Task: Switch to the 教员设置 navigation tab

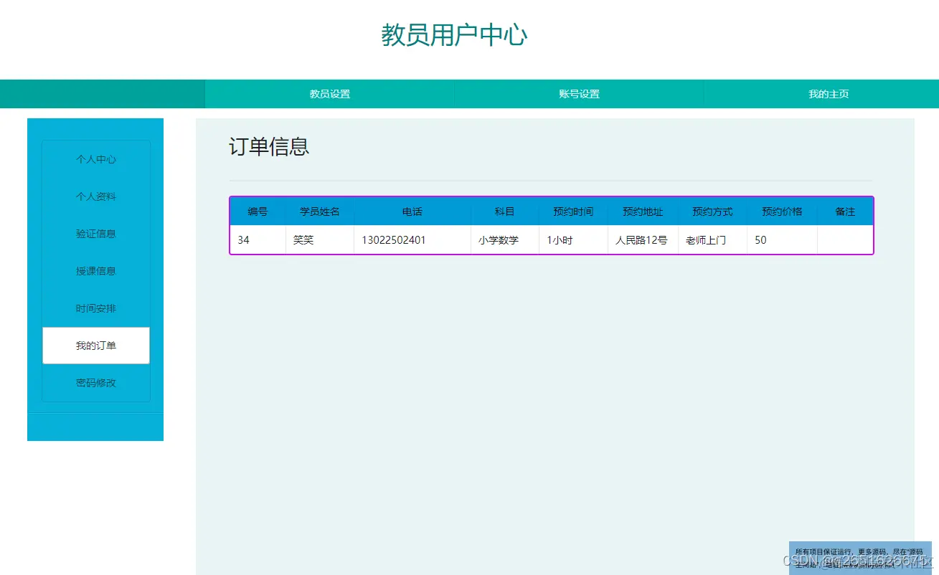Action: click(x=329, y=93)
